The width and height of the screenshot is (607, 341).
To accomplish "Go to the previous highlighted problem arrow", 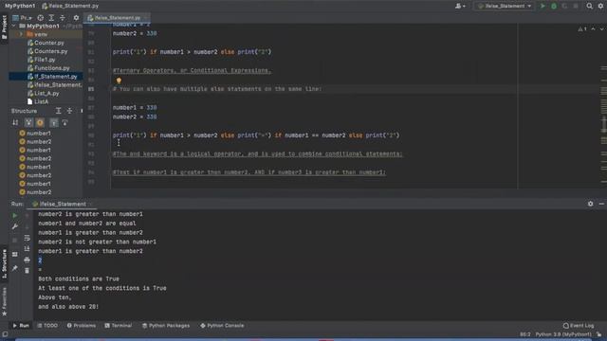I will 593,29.
